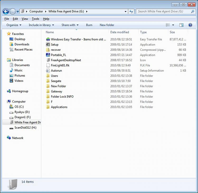Toggle the preview pane

(x=181, y=25)
